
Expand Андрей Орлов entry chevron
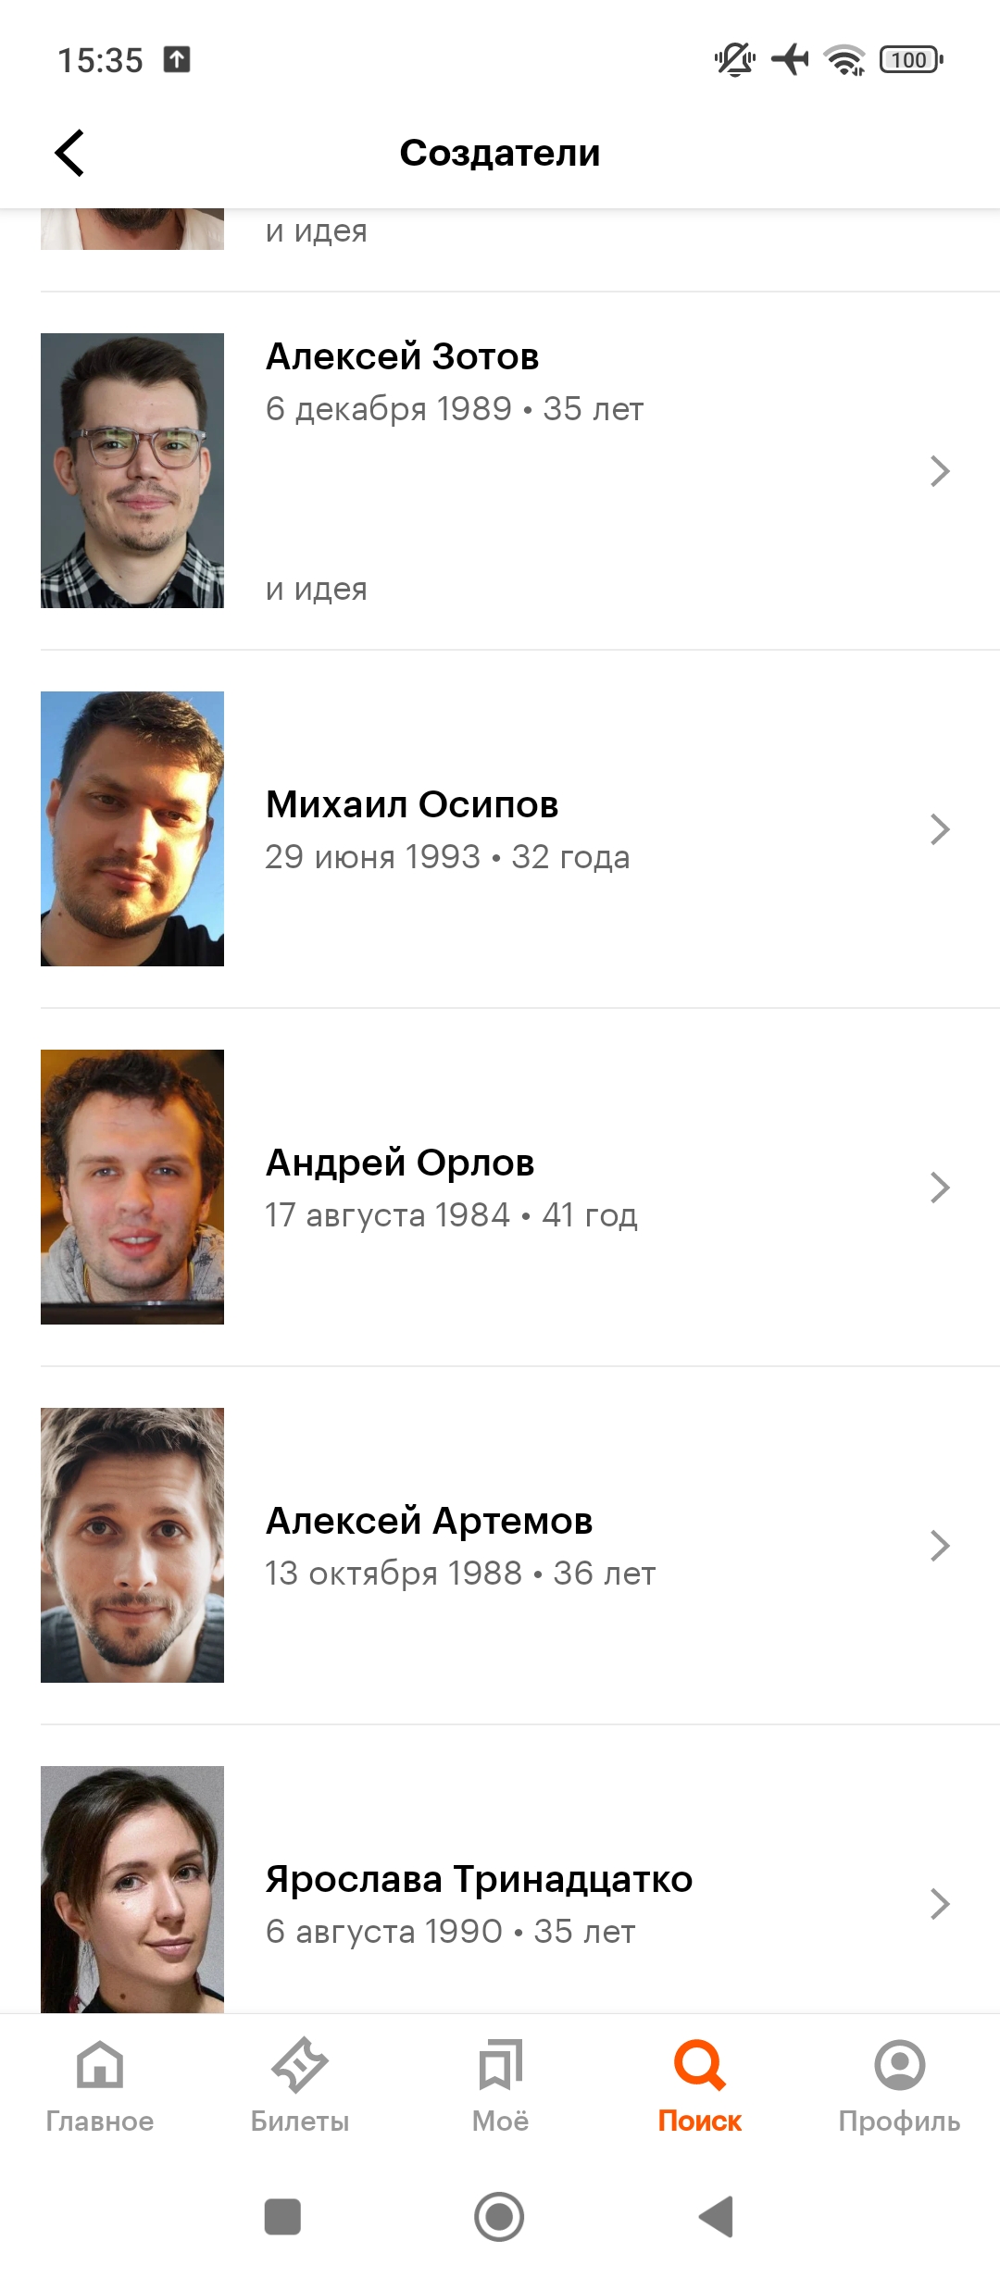pyautogui.click(x=940, y=1188)
